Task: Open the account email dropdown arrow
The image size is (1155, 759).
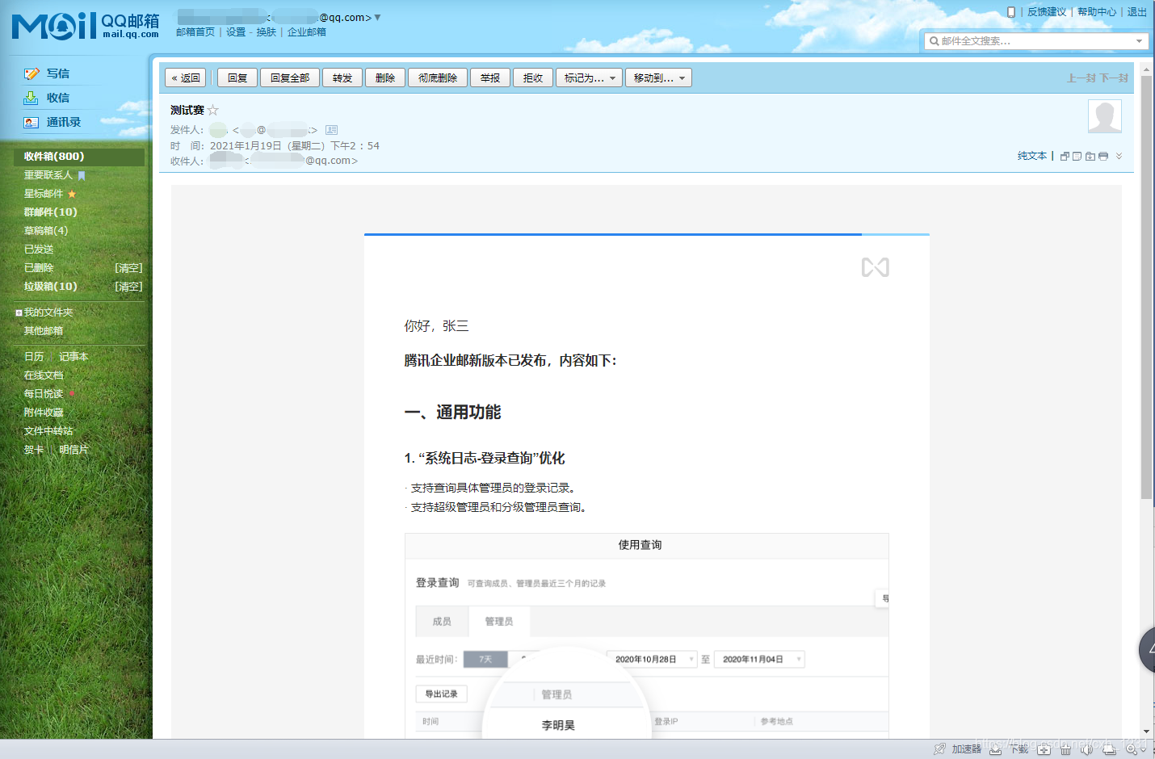Action: click(377, 17)
